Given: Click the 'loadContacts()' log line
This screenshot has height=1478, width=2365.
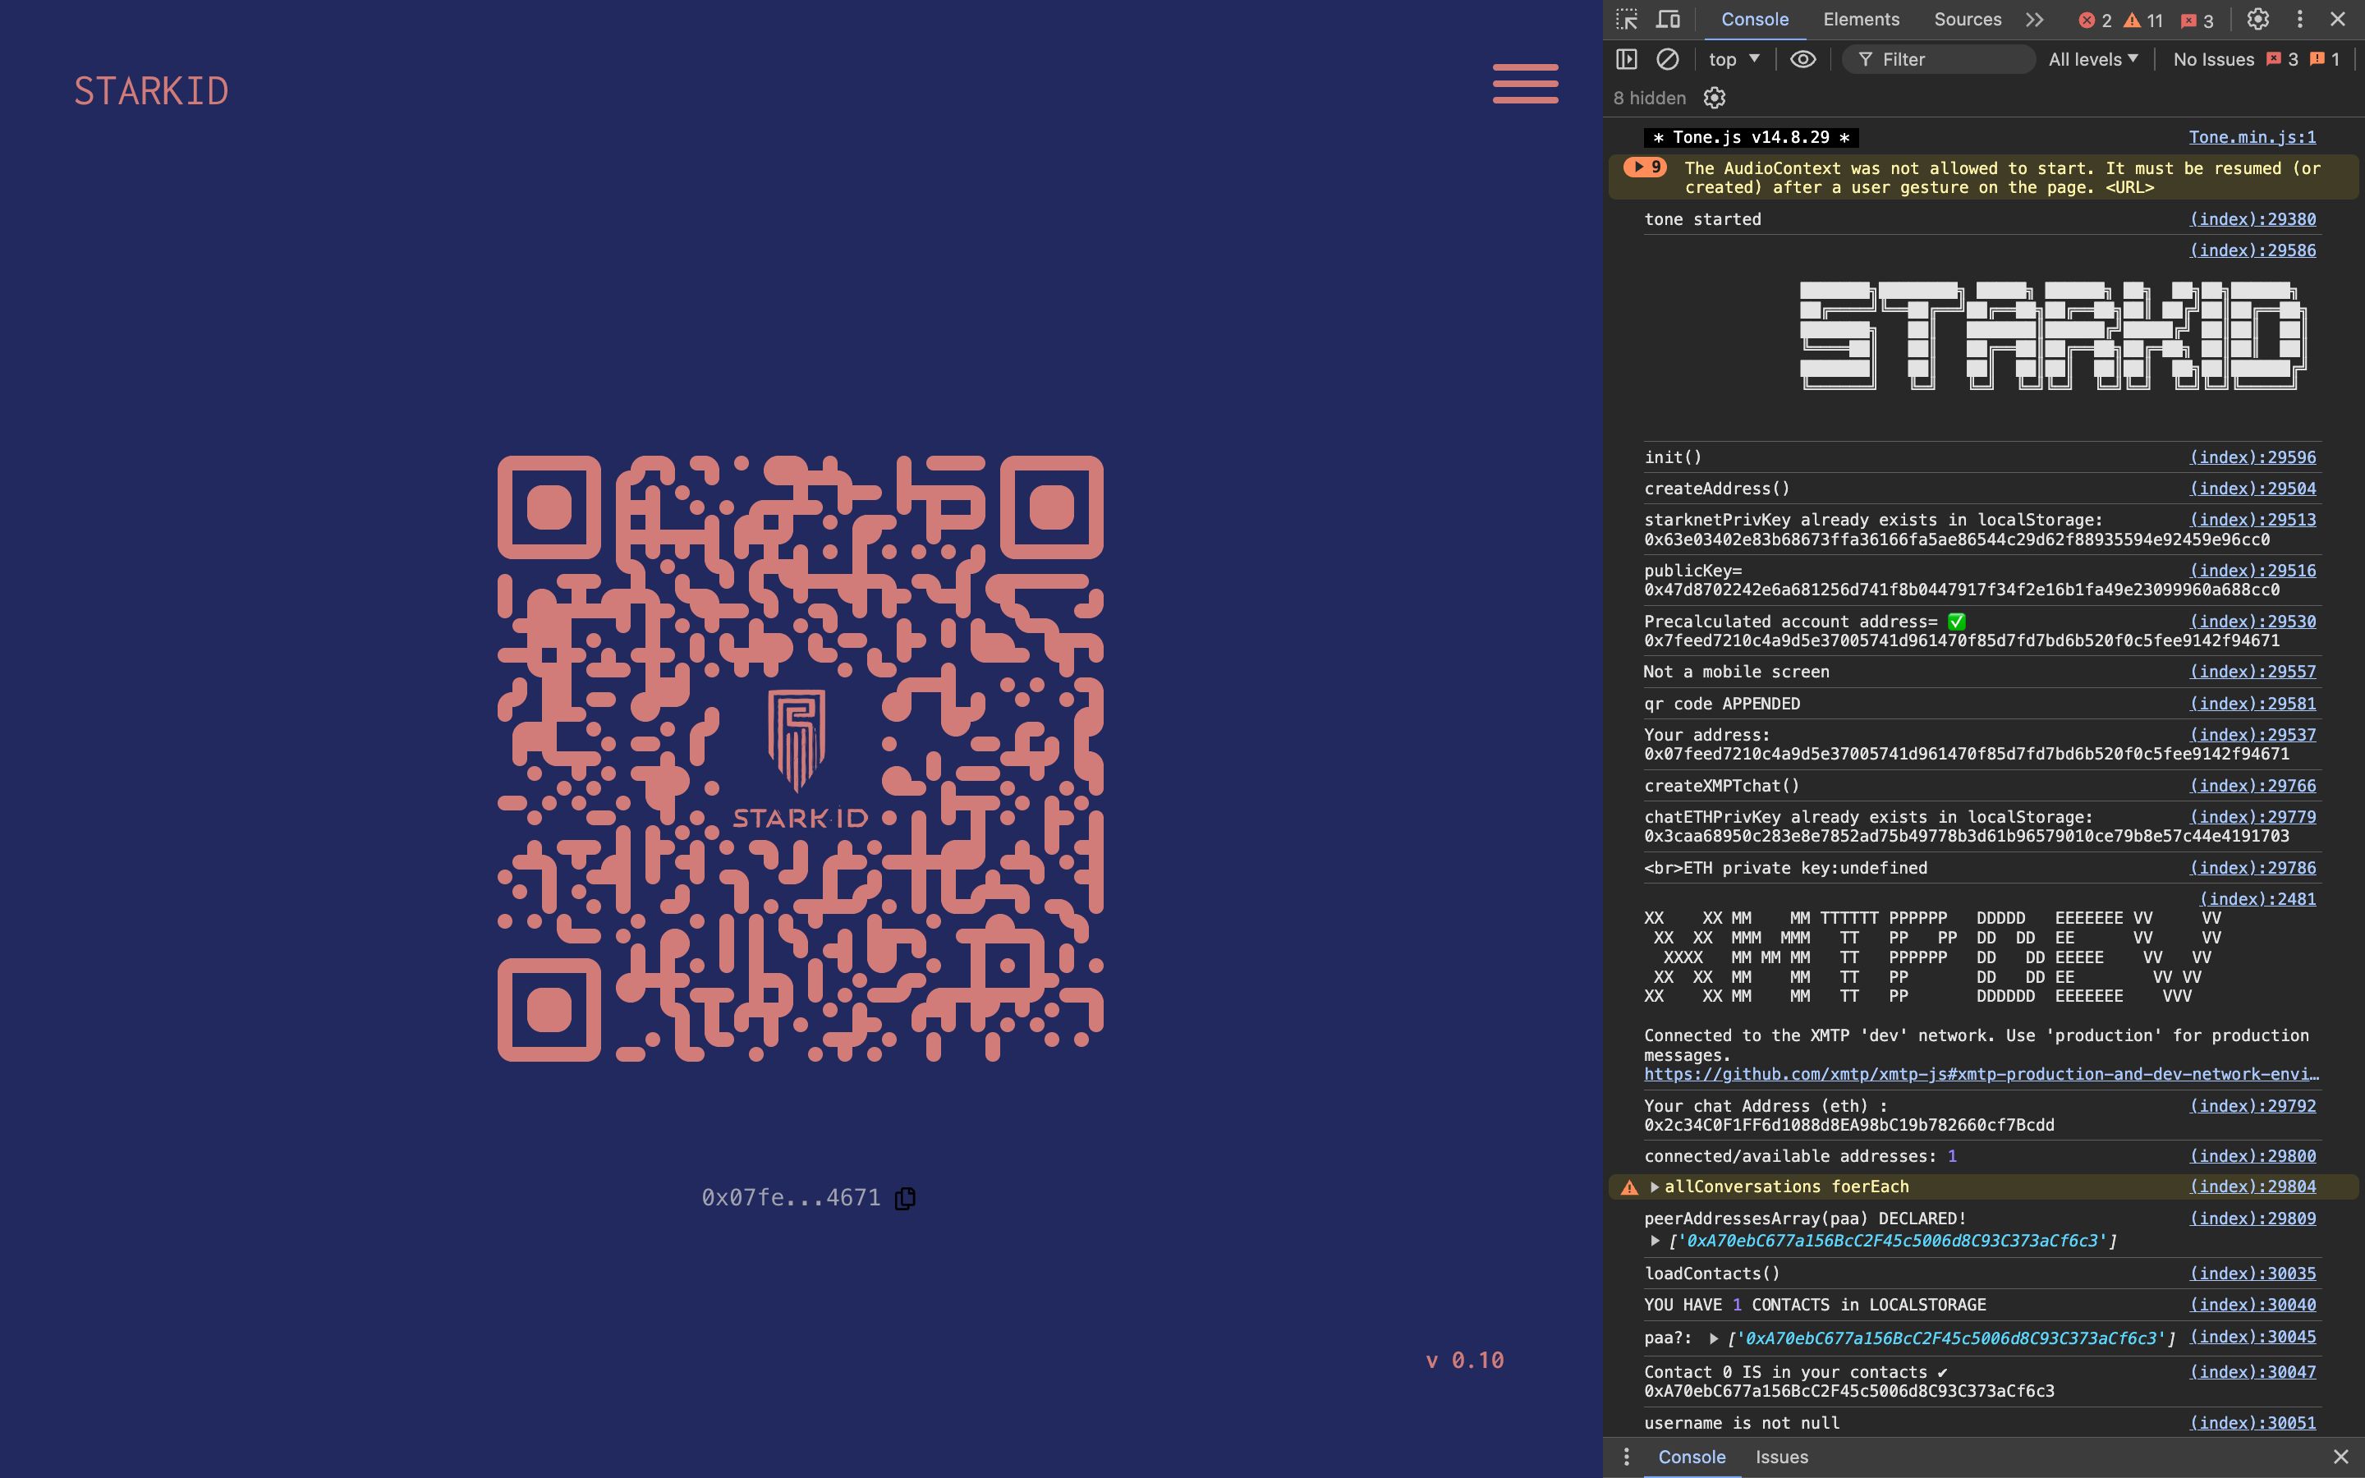Looking at the screenshot, I should click(x=1712, y=1274).
